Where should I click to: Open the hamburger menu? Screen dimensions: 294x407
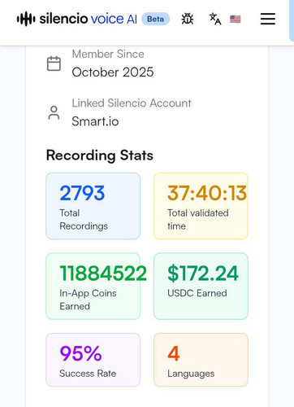pos(268,19)
